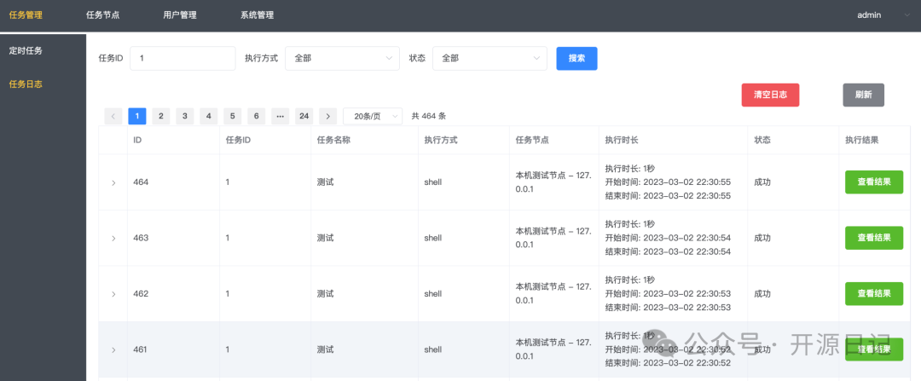Select 任务日志 in the sidebar
This screenshot has width=921, height=381.
click(x=26, y=84)
